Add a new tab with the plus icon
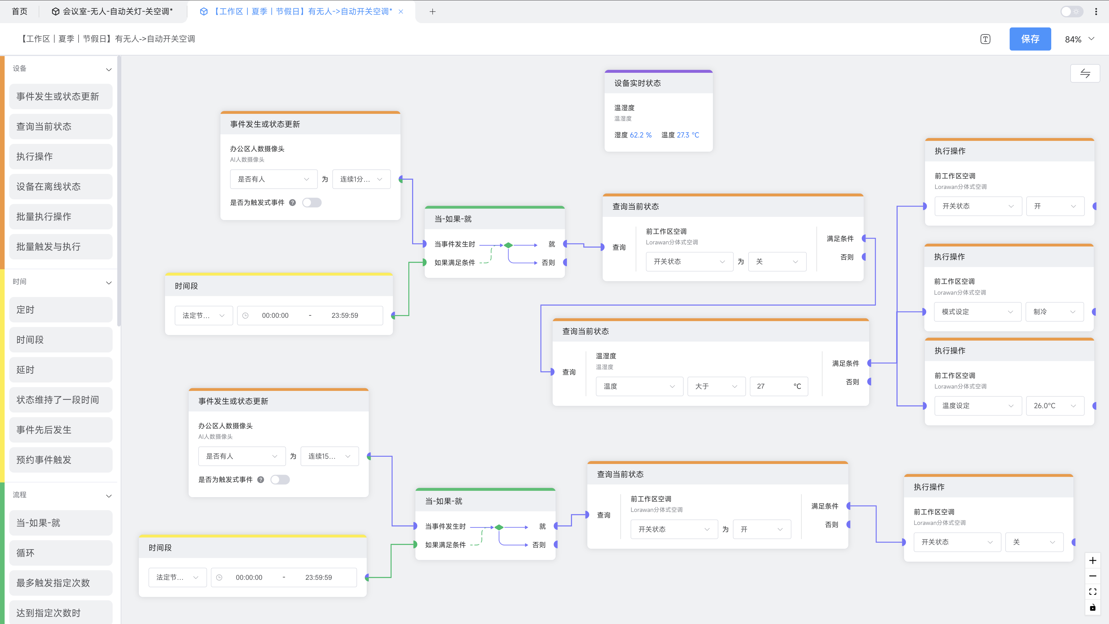Screen dimensions: 1109x624 pos(433,12)
